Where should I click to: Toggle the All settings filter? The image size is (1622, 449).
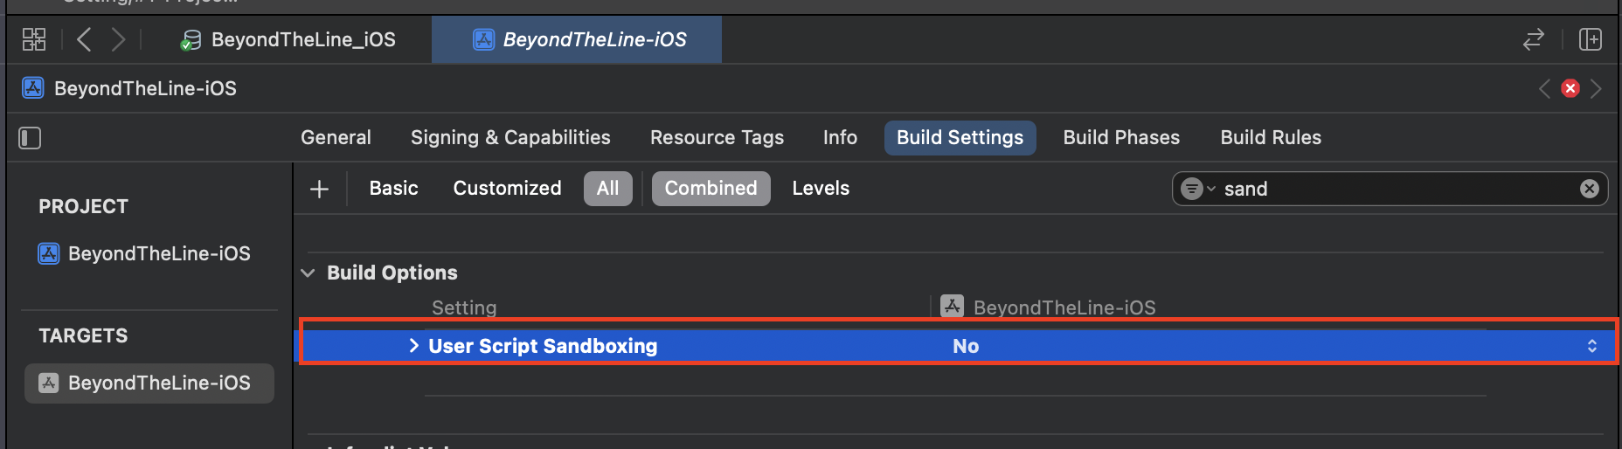[x=608, y=189]
